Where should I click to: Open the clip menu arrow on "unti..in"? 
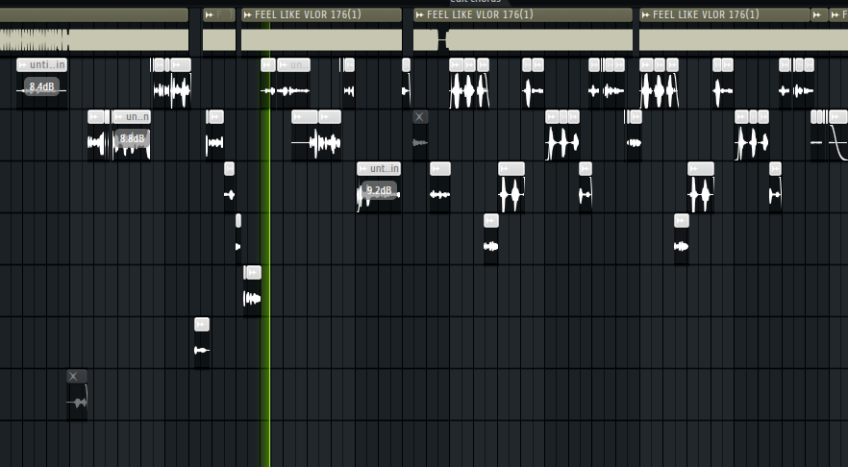pos(23,65)
